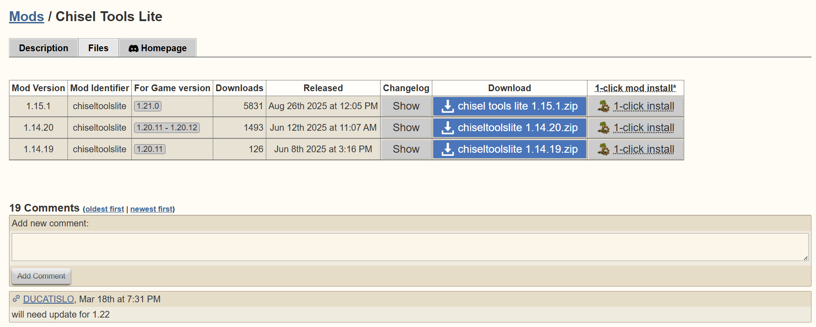
Task: Sort comments newest first
Action: click(x=152, y=209)
